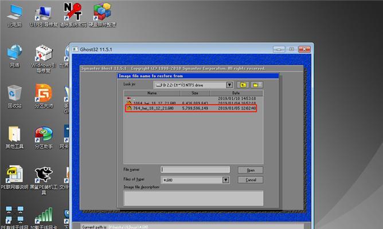Click the new folder icon next to Look in

coord(256,85)
